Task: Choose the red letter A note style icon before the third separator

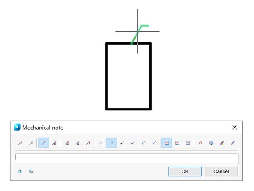Action: tap(88, 143)
